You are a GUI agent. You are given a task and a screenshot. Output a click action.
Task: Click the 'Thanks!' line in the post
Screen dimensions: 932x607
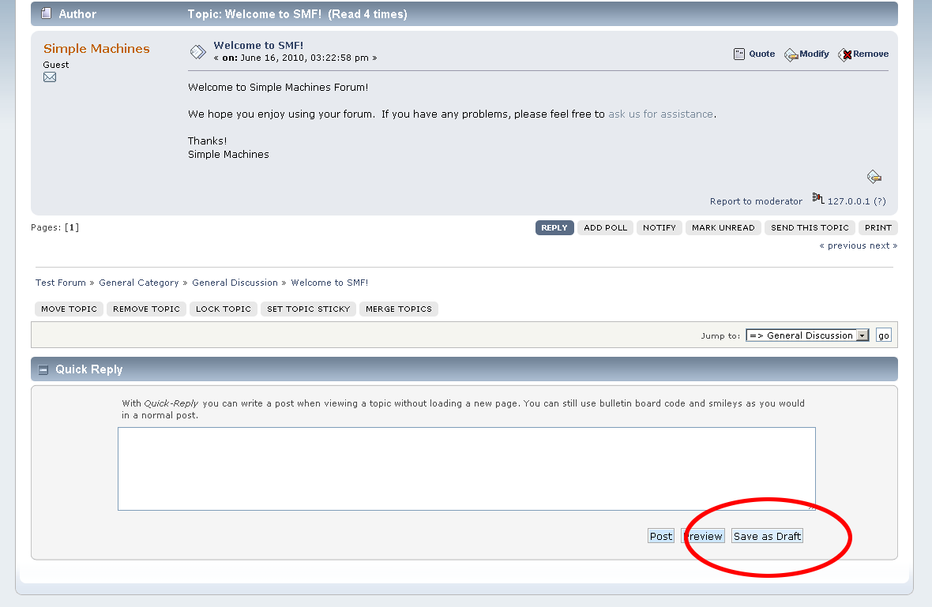coord(208,141)
